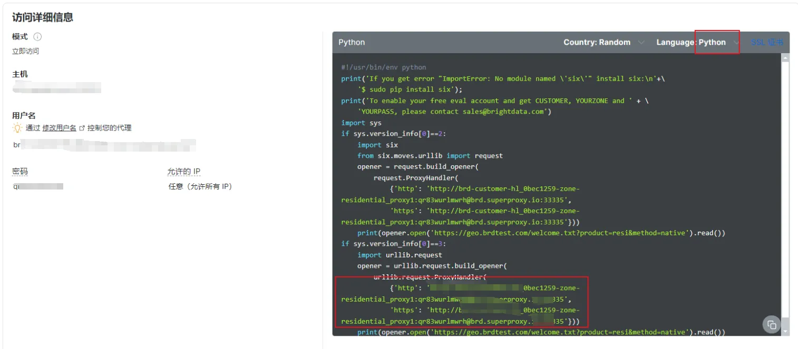
Task: Click the chevron next to Country: Random
Action: (x=641, y=43)
